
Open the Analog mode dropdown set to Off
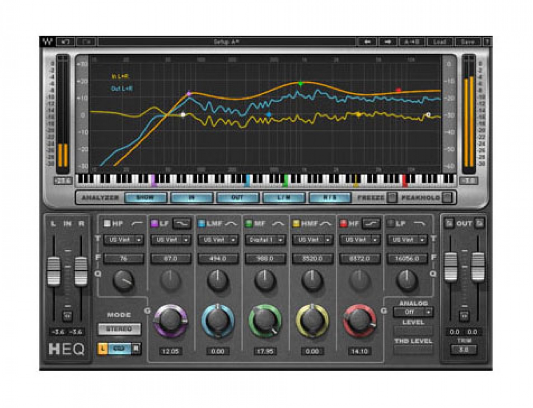(414, 312)
